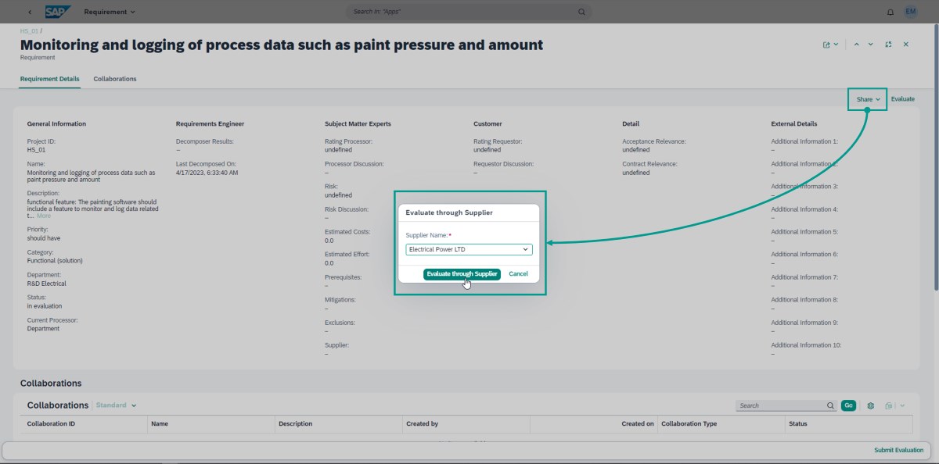Switch to the Collaborations tab
Image resolution: width=939 pixels, height=464 pixels.
coord(115,79)
